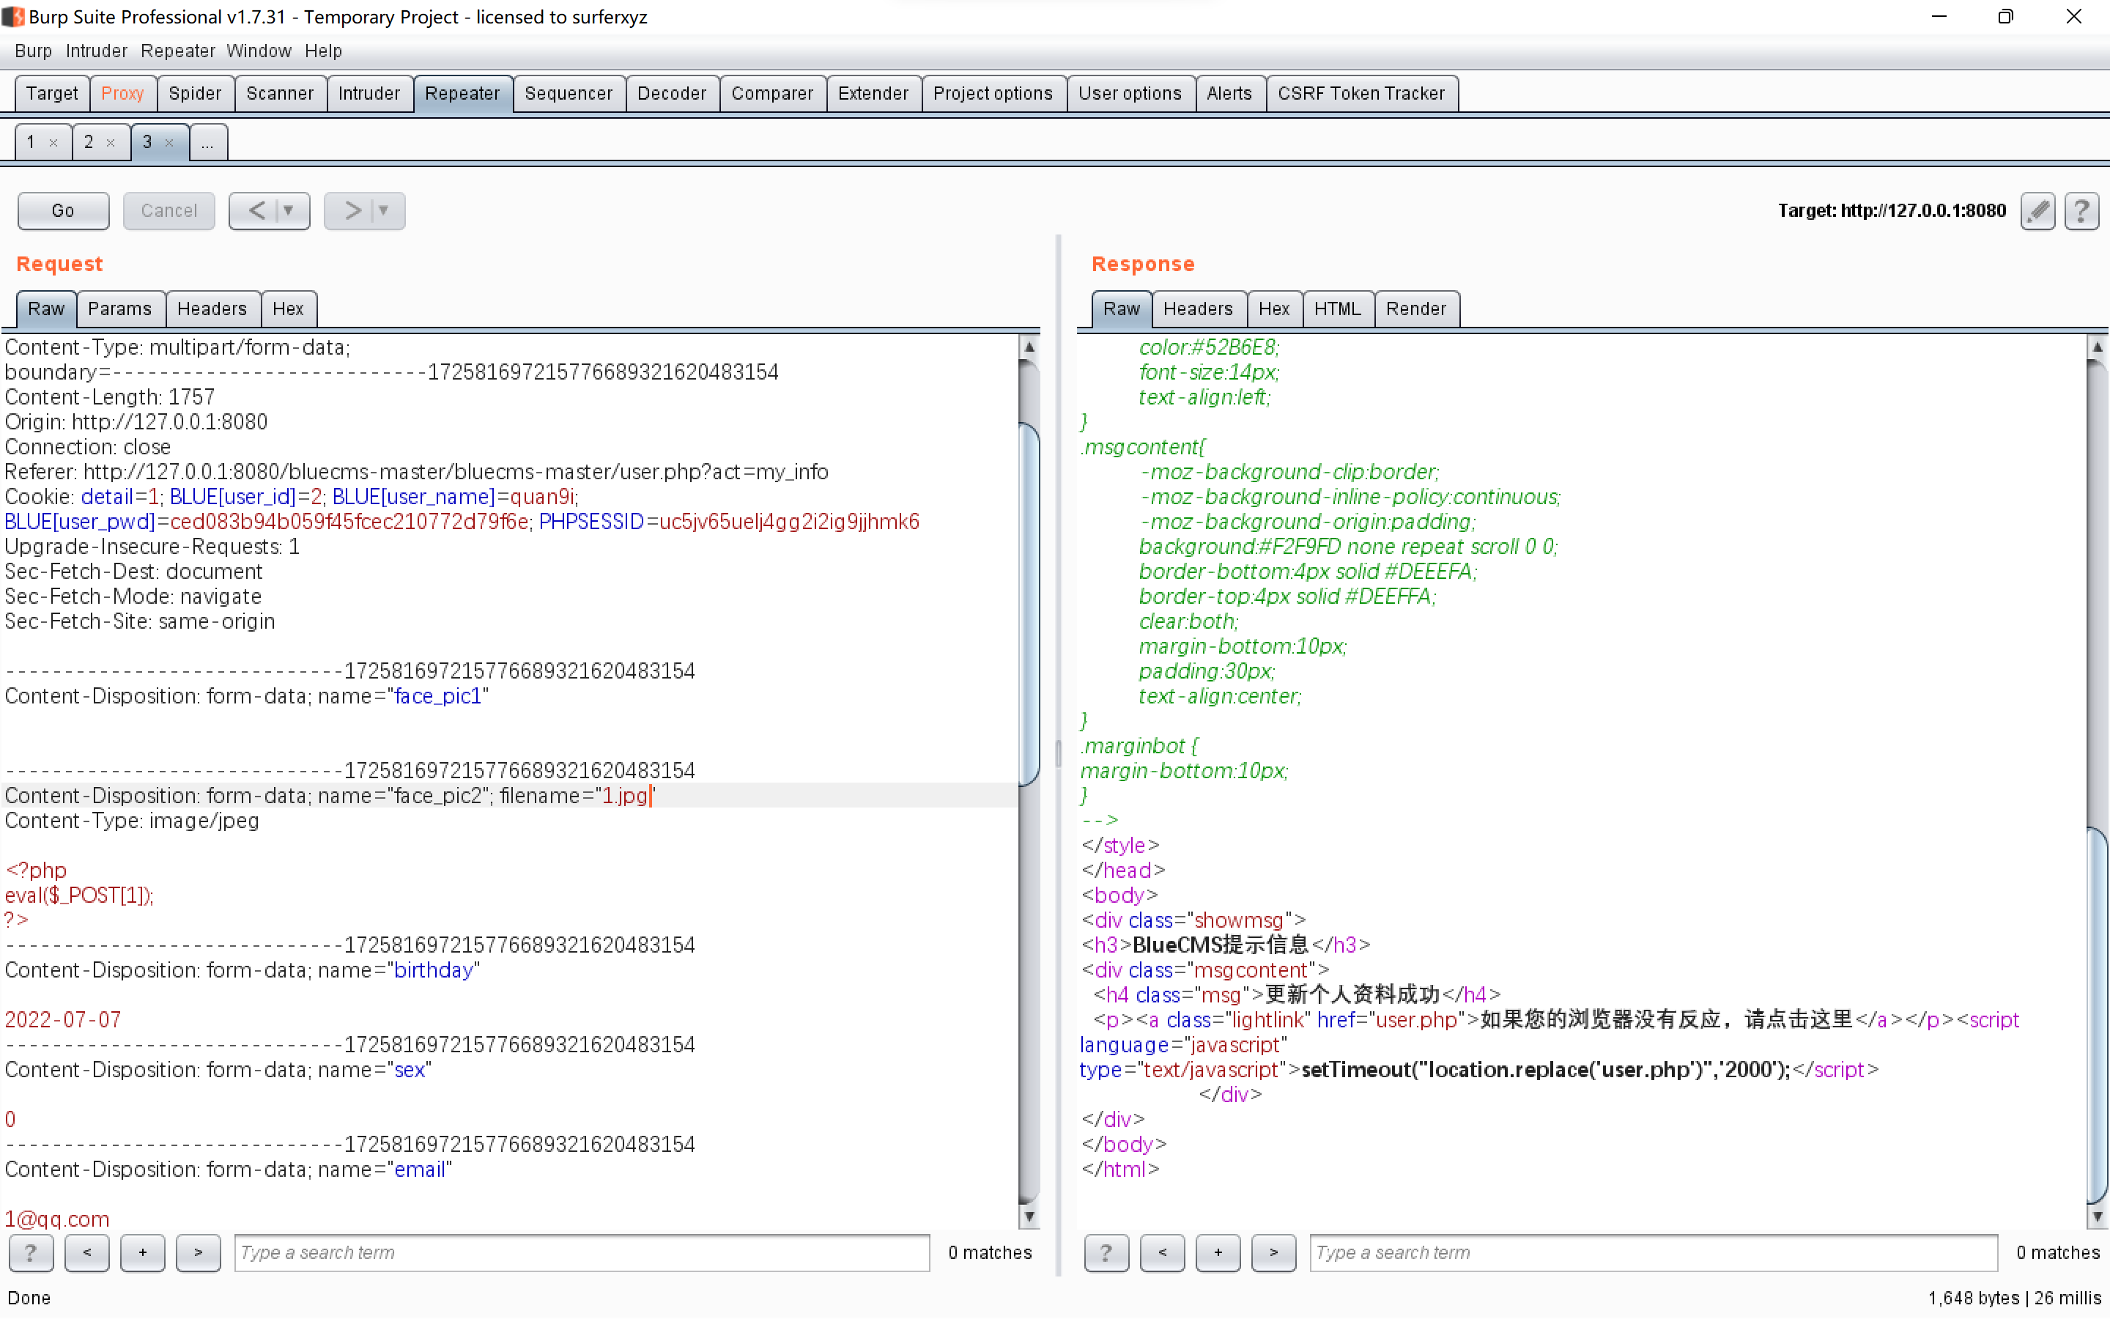Close repeater tab 2
This screenshot has height=1319, width=2110.
pos(111,143)
